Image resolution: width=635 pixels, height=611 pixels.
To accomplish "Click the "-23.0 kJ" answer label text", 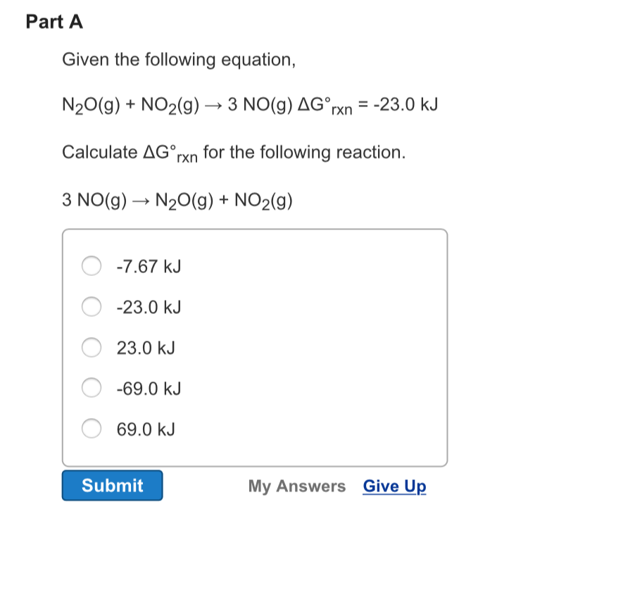I will [149, 308].
